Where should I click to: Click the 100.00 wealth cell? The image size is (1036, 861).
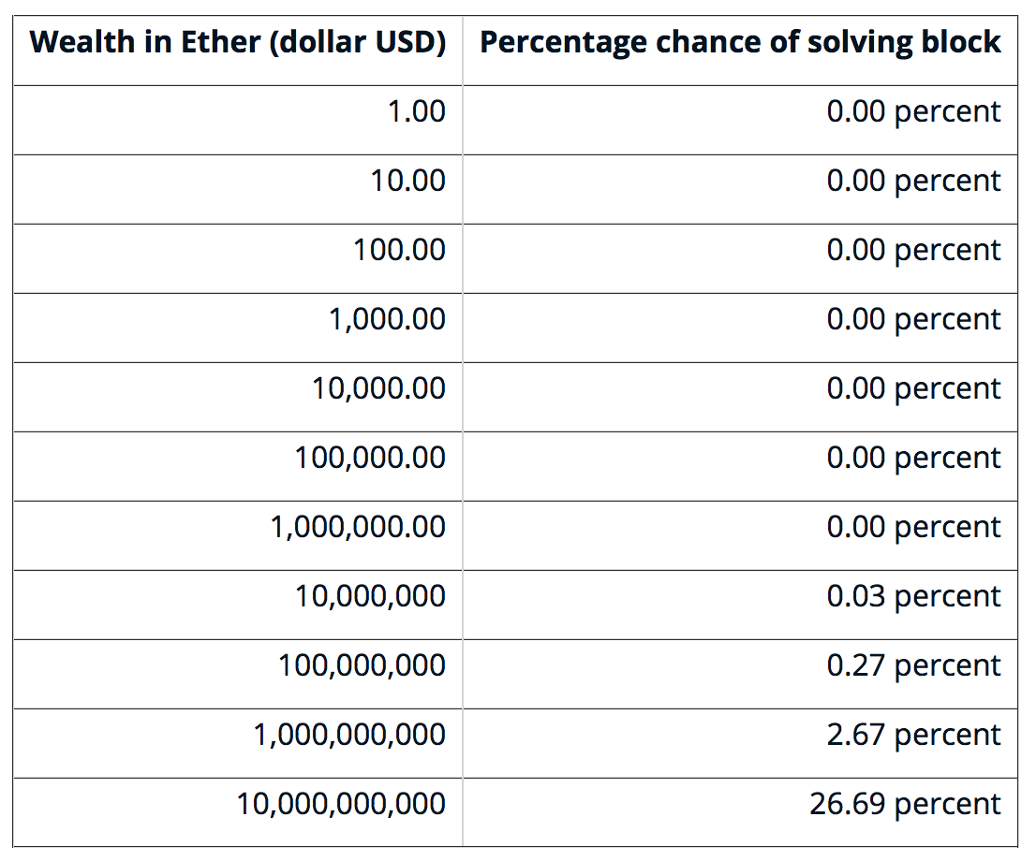(400, 250)
